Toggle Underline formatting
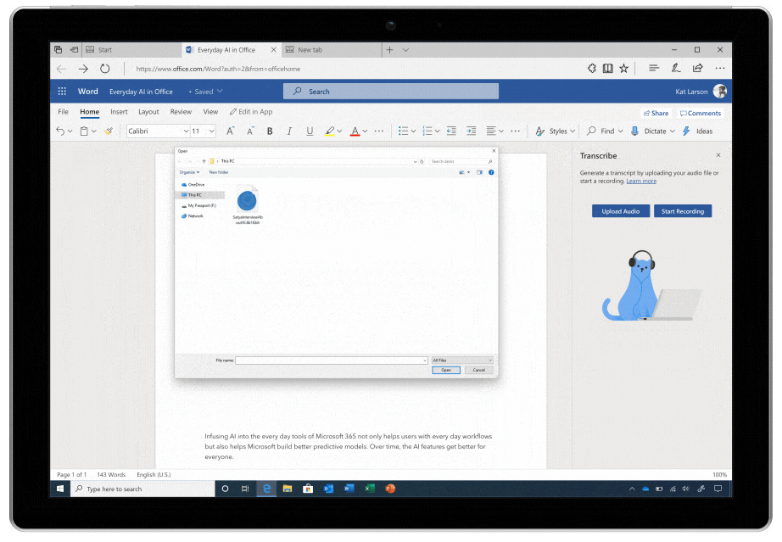This screenshot has width=782, height=542. 310,131
